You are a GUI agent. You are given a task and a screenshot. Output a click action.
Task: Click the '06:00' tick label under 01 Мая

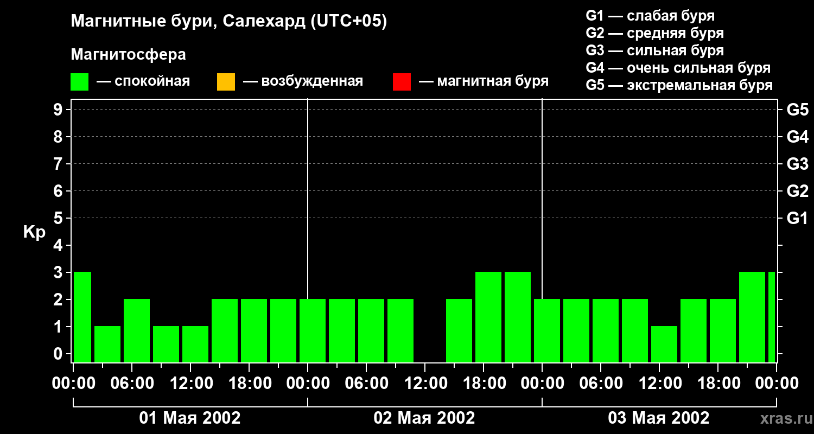132,383
